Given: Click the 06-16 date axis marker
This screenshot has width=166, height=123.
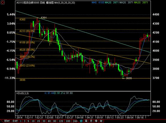Looking at the screenshot, I should click(x=140, y=118).
